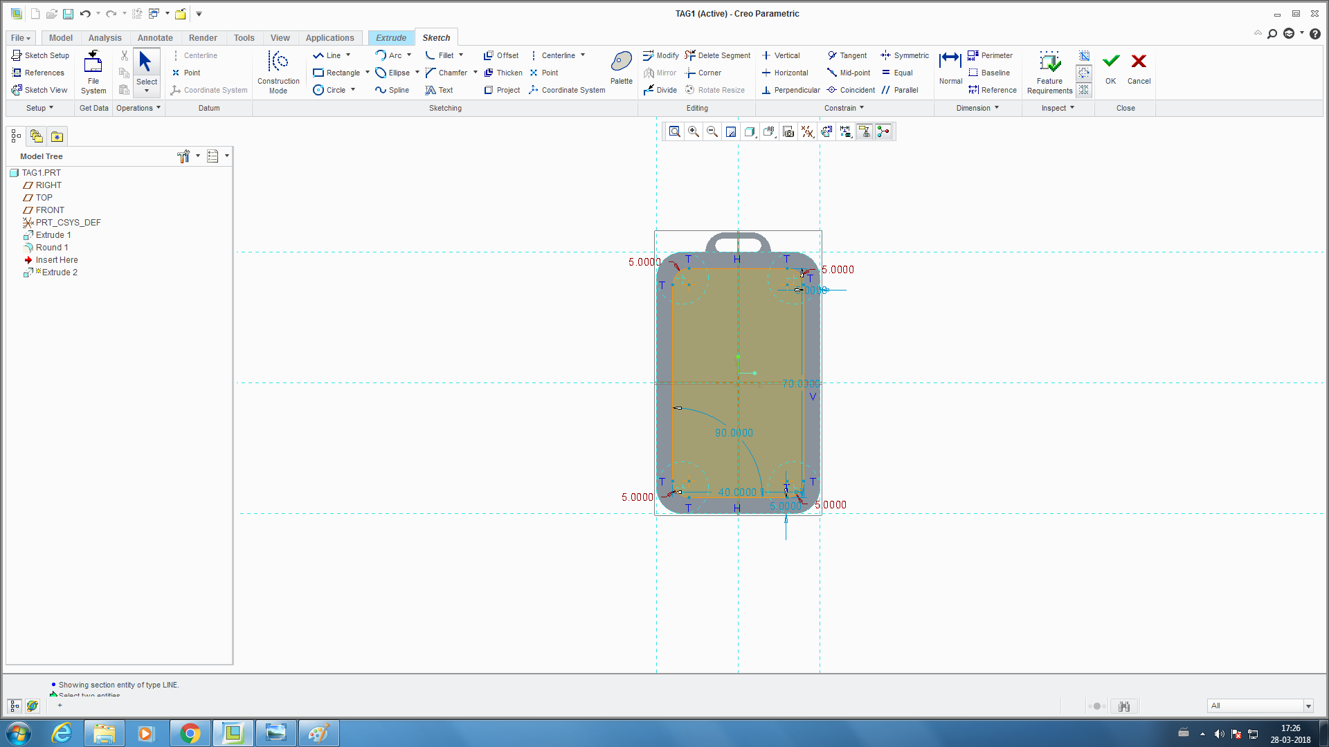Click the Modify button
This screenshot has height=747, width=1329.
point(661,55)
